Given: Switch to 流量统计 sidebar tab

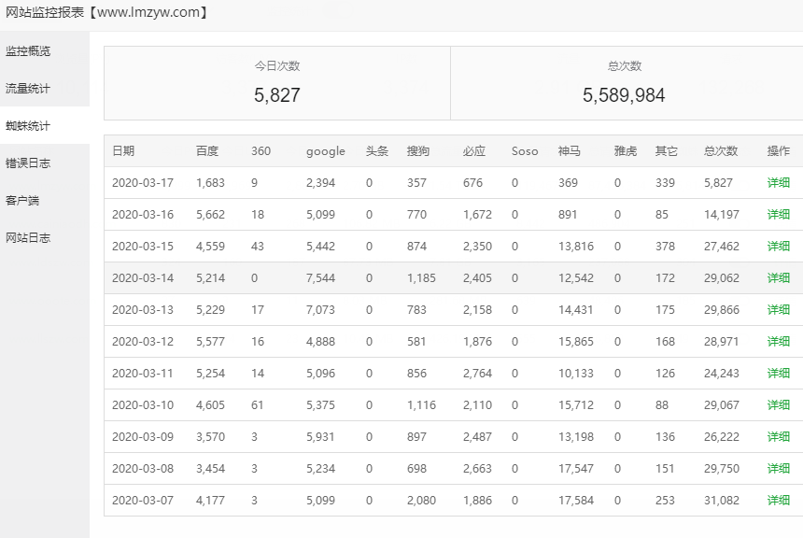Looking at the screenshot, I should [x=28, y=88].
